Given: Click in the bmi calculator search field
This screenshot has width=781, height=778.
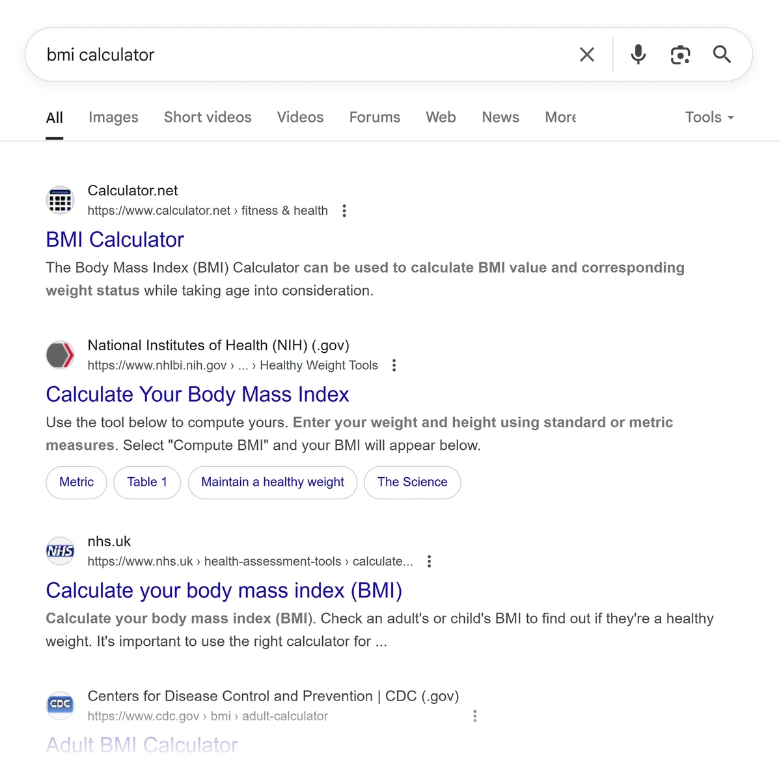Looking at the screenshot, I should click(293, 55).
